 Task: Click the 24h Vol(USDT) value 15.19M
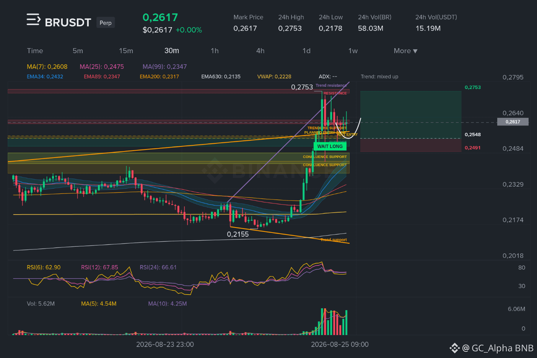pos(428,28)
